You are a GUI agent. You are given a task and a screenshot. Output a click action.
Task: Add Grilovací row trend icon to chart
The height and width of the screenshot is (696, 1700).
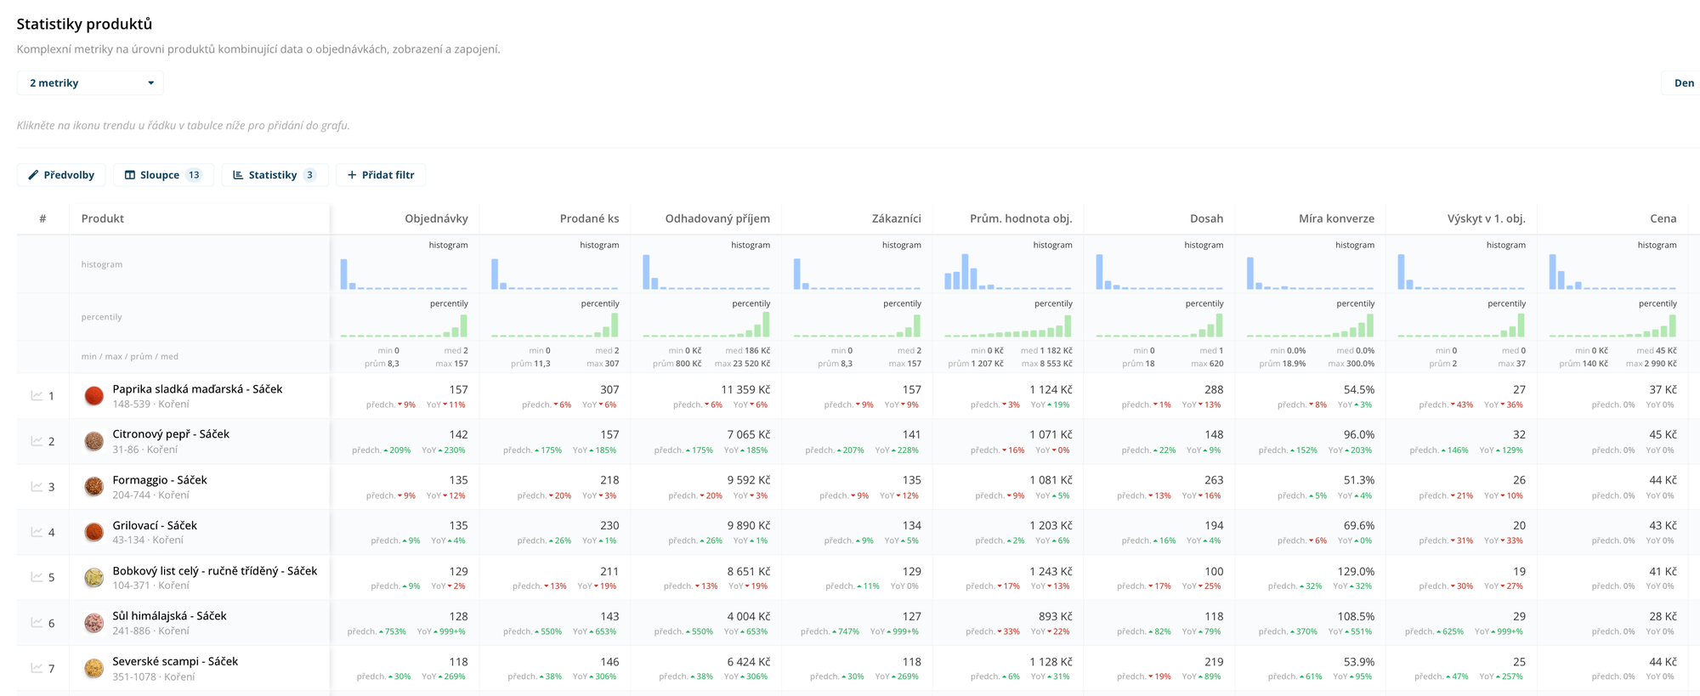coord(37,532)
